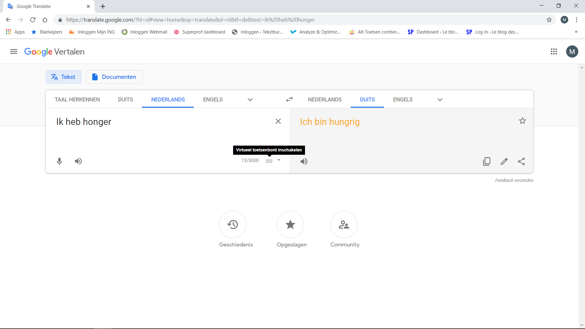The width and height of the screenshot is (585, 329).
Task: Listen to the Dutch source text
Action: coord(78,161)
